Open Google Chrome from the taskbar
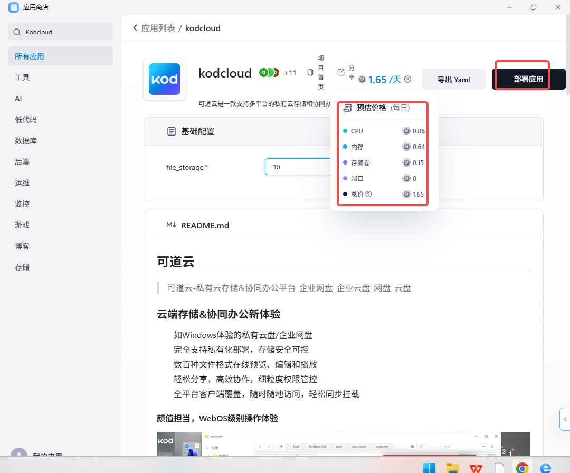This screenshot has height=473, width=570. [x=522, y=468]
